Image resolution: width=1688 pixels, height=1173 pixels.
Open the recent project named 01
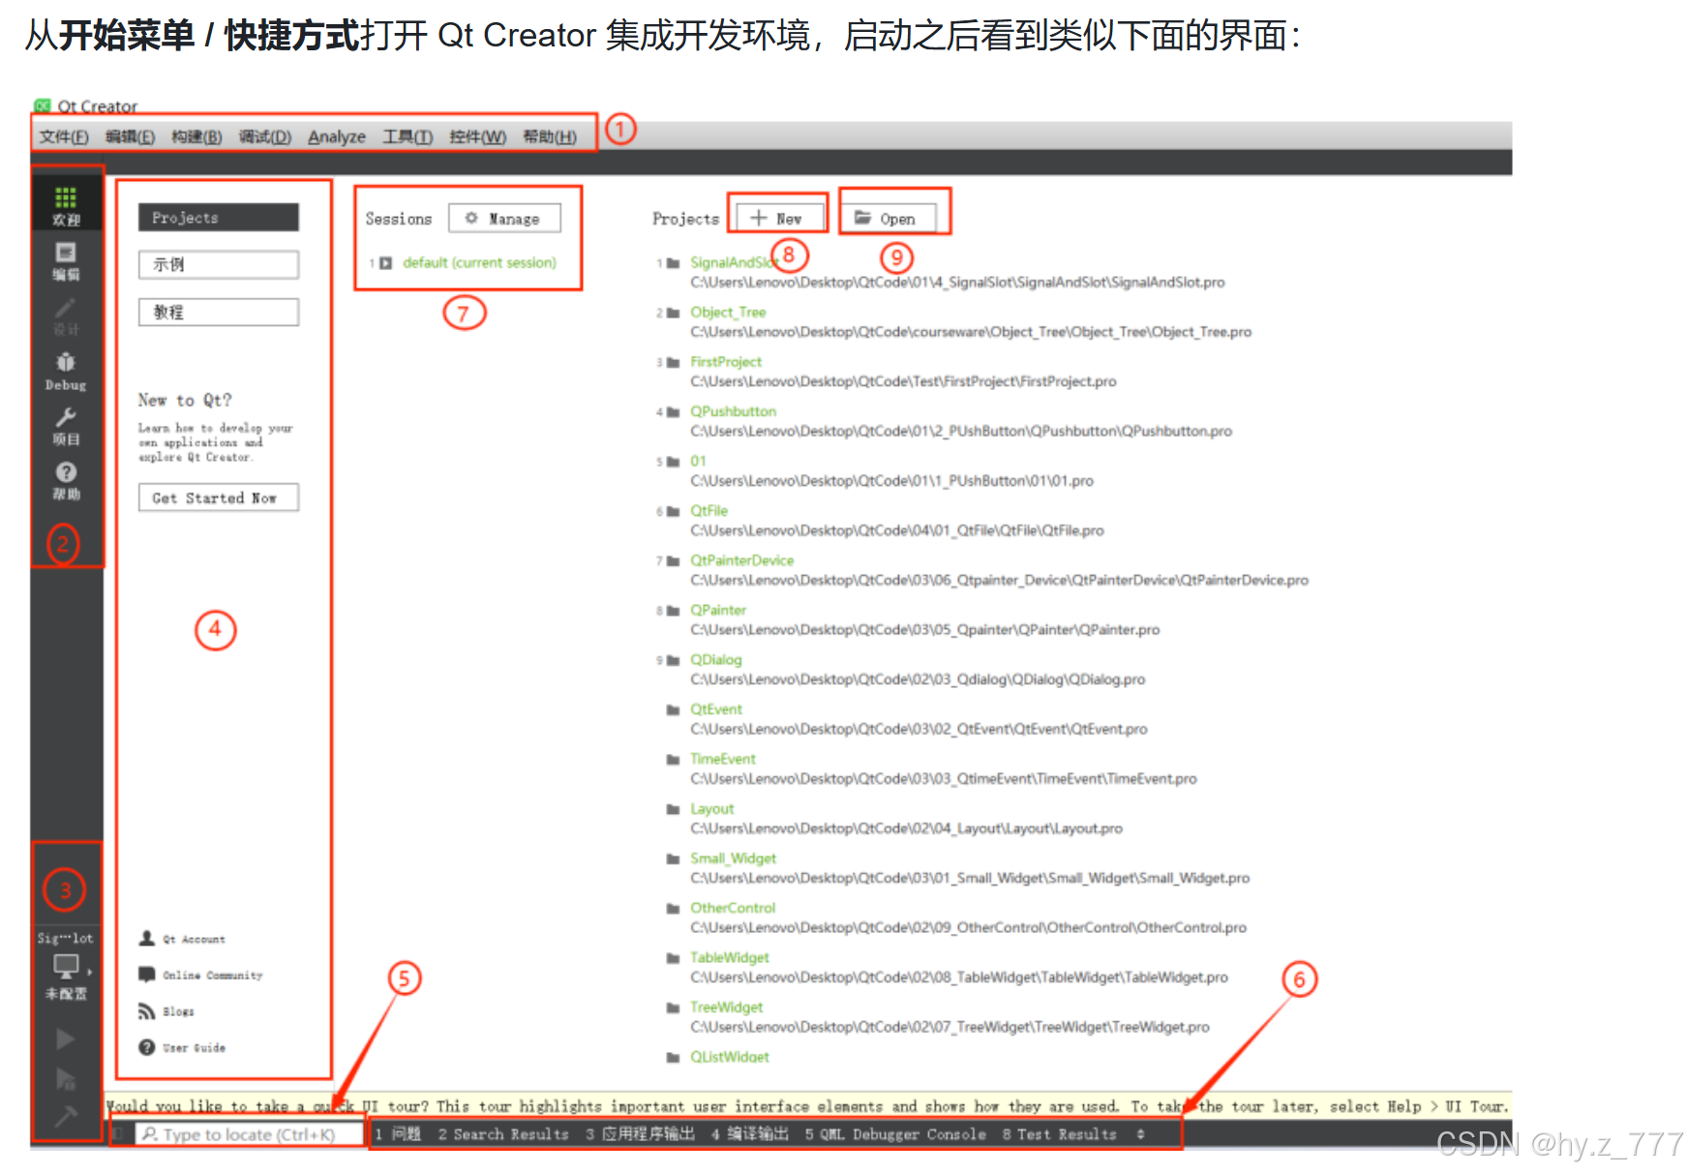pyautogui.click(x=698, y=461)
